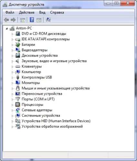Image resolution: width=137 pixels, height=161 pixels.
Task: Close the Диспетчер устройств window
Action: pyautogui.click(x=128, y=3)
